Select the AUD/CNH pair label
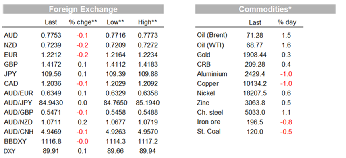Viewport: 346px width, 158px height. [19, 132]
